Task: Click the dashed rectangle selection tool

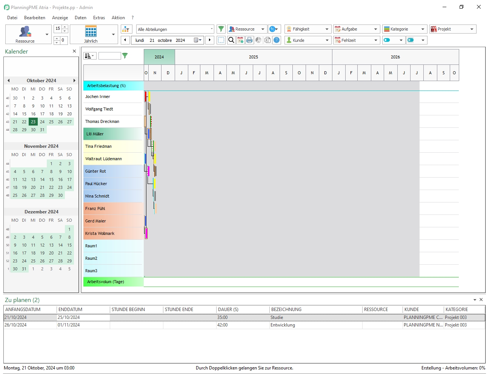Action: (221, 40)
